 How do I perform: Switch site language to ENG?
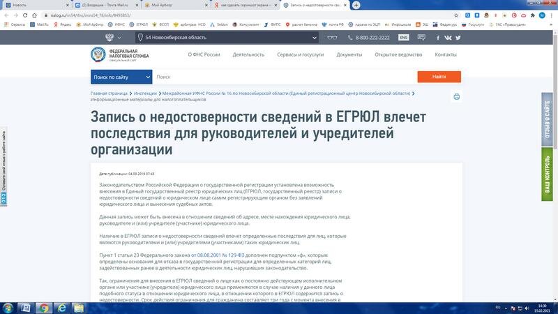[x=403, y=38]
